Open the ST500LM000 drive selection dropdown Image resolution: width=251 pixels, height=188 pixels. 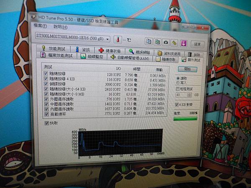pyautogui.click(x=72, y=38)
